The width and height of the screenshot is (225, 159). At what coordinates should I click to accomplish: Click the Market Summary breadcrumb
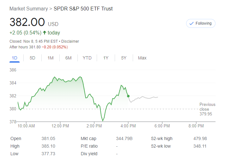click(28, 9)
